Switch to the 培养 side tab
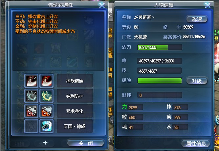 110,33
